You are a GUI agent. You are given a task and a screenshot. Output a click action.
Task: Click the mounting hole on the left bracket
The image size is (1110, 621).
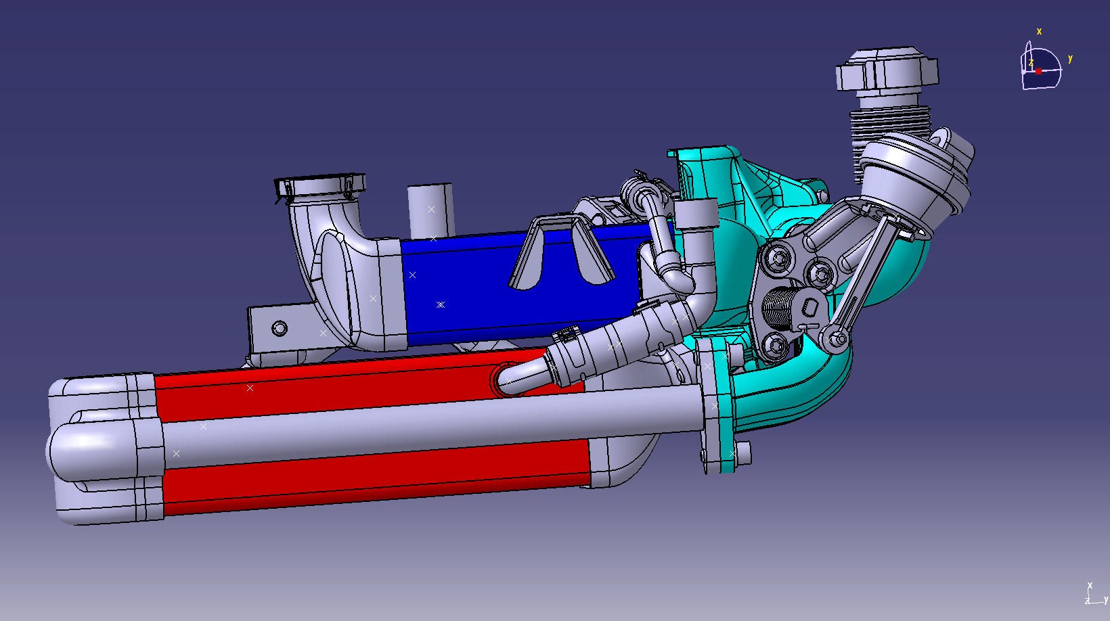pos(279,329)
